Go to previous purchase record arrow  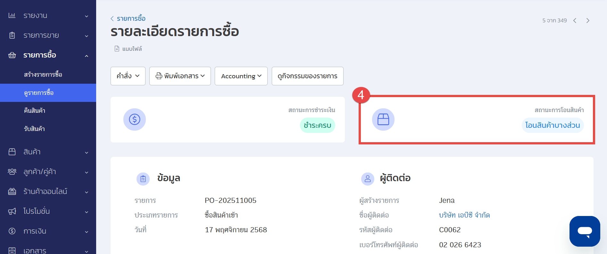[x=575, y=21]
